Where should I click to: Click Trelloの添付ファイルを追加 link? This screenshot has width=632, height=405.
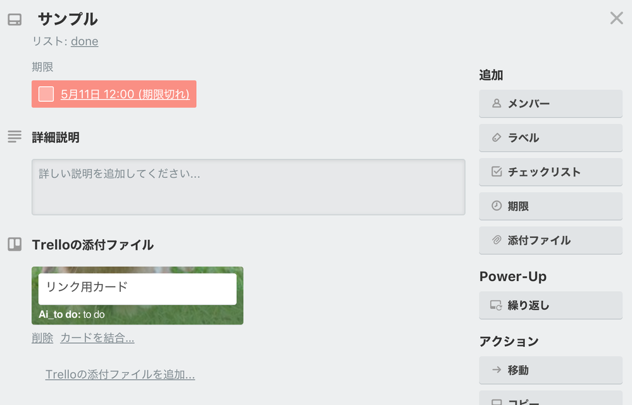[x=120, y=374]
